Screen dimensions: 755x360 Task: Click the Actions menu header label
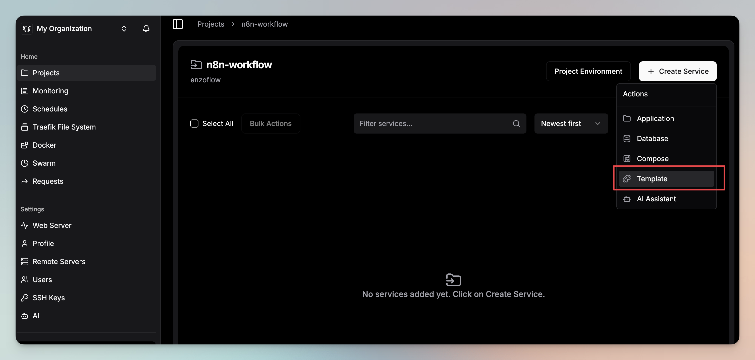click(x=635, y=94)
